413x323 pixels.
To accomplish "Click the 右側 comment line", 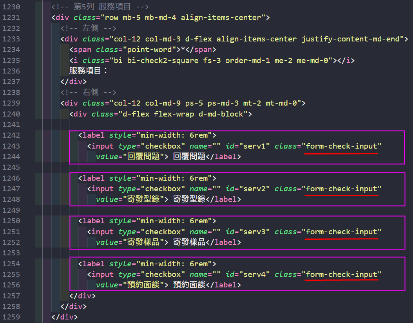I will pyautogui.click(x=88, y=93).
